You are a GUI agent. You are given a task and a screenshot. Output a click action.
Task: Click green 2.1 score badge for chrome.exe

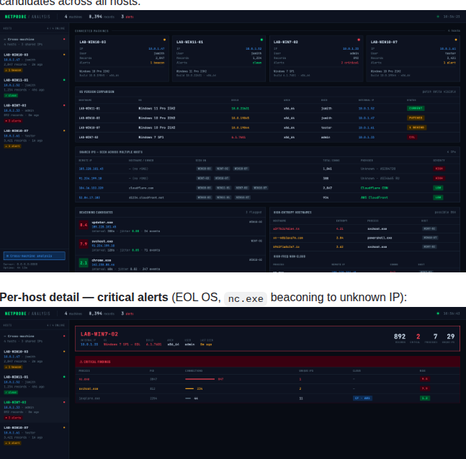pos(84,263)
